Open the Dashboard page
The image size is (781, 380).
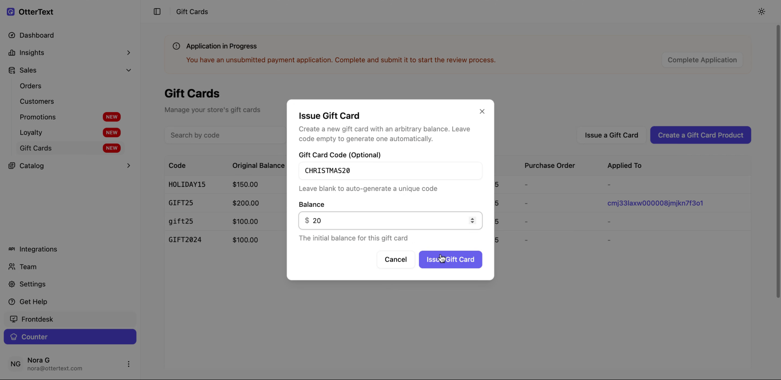pyautogui.click(x=37, y=35)
